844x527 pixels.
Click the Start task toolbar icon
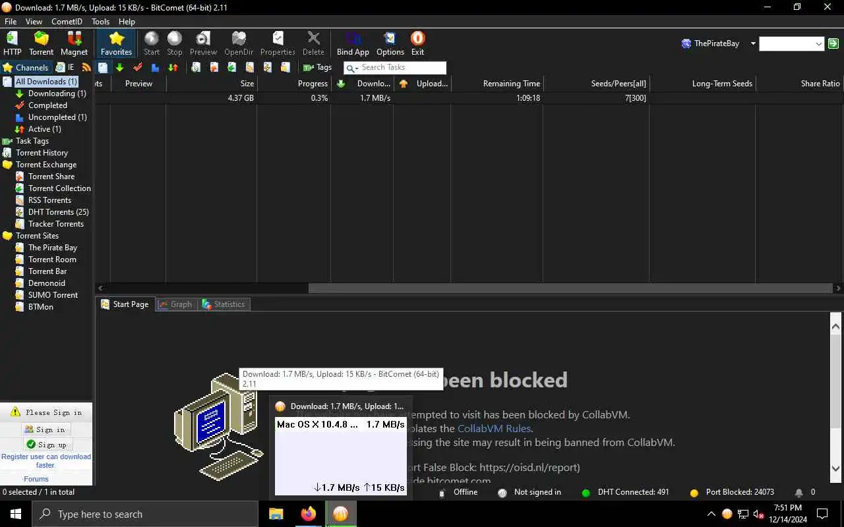tap(152, 43)
